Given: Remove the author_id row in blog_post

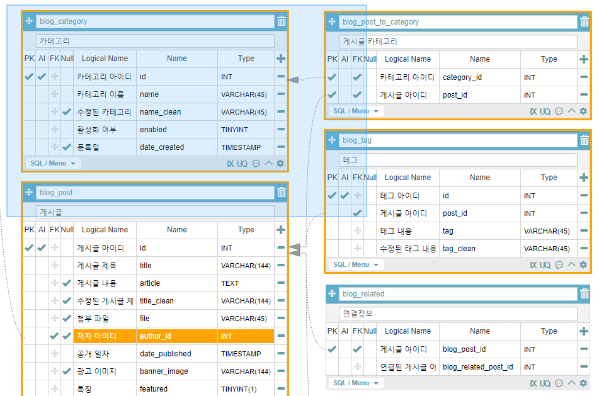Looking at the screenshot, I should [281, 336].
